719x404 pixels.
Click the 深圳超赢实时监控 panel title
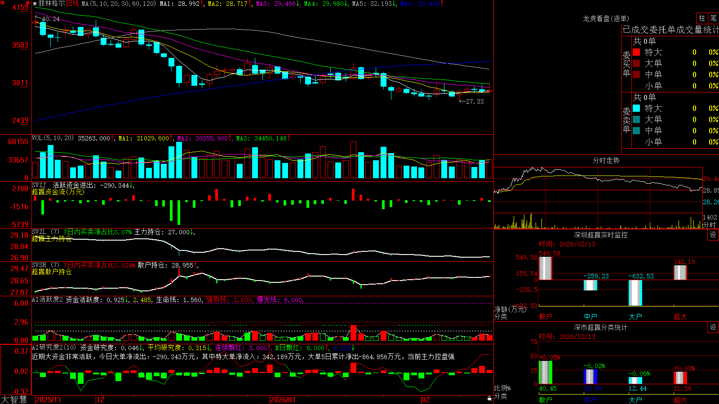(x=601, y=235)
